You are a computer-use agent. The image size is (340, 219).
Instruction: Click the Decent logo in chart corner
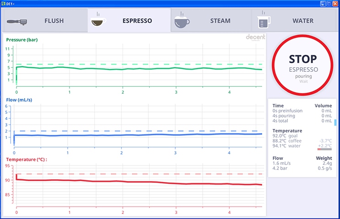(255, 37)
